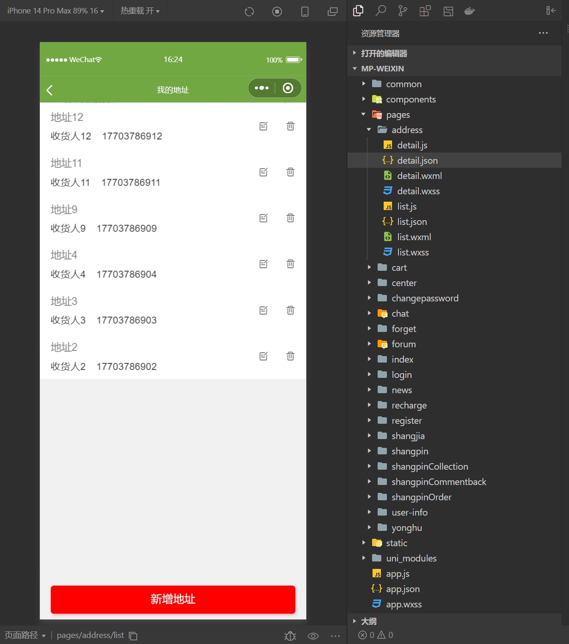
Task: Delete the 地址2 address entry
Action: 291,356
